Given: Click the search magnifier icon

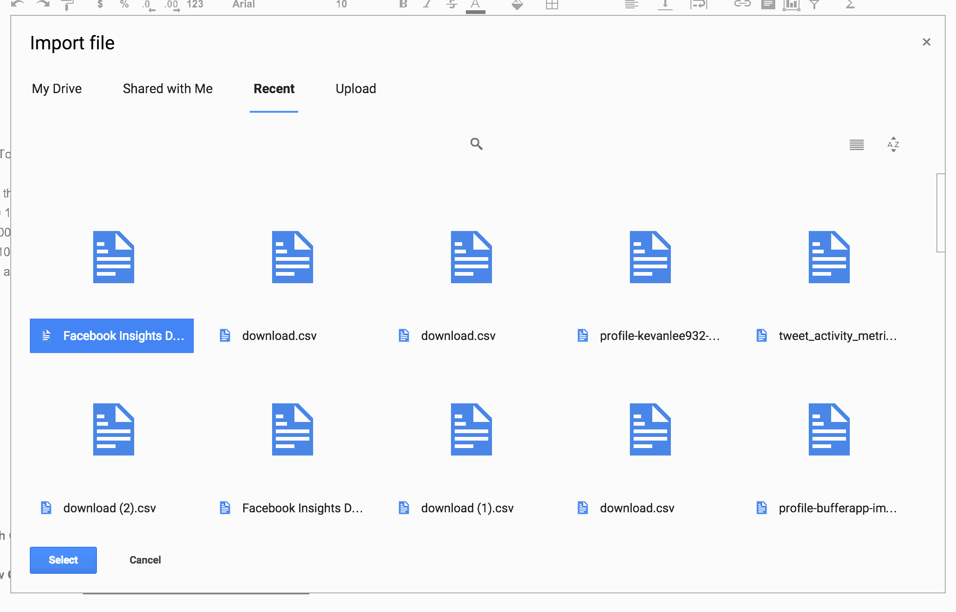Looking at the screenshot, I should pyautogui.click(x=476, y=144).
